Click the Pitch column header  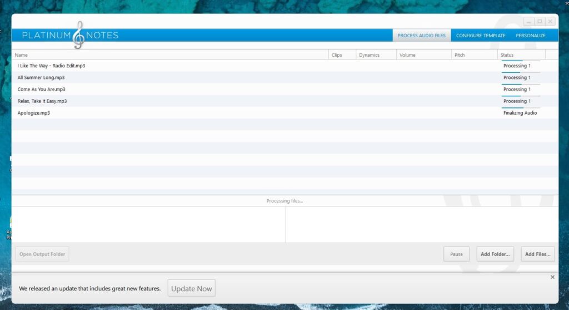click(474, 55)
